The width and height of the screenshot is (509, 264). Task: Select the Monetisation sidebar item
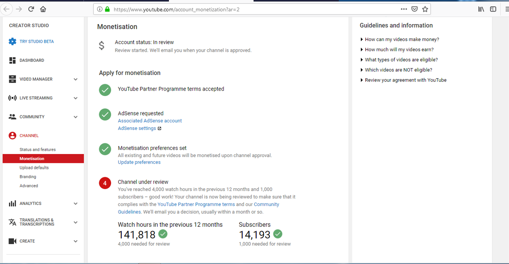point(43,159)
